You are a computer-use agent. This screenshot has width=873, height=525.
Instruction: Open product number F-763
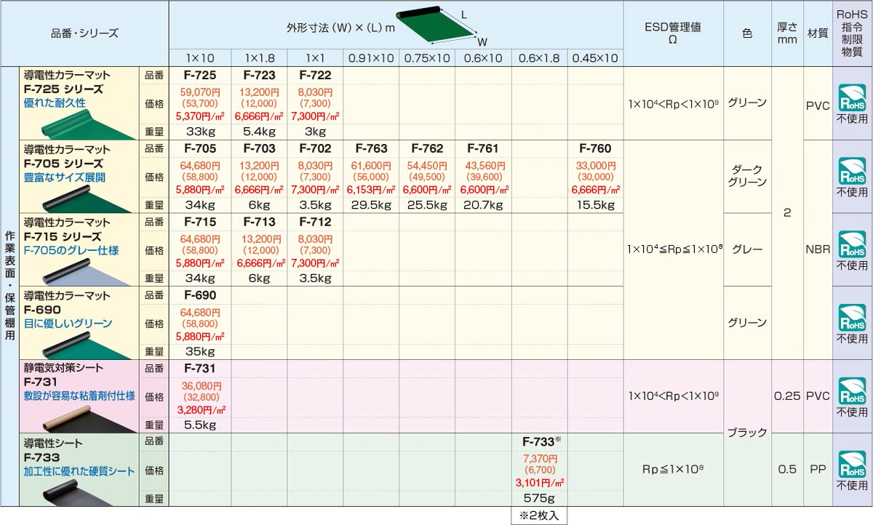[x=371, y=149]
